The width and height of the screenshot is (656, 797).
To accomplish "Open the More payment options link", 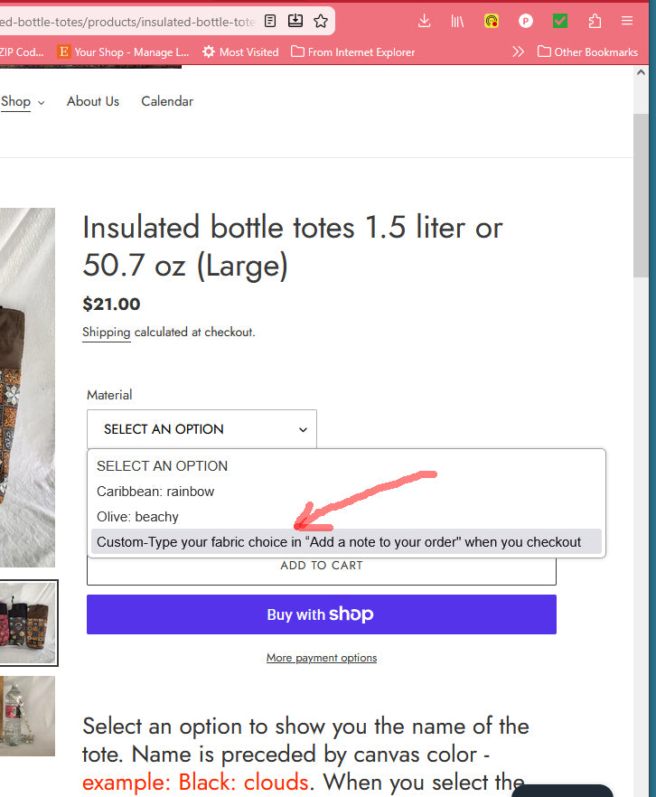I will pyautogui.click(x=321, y=658).
